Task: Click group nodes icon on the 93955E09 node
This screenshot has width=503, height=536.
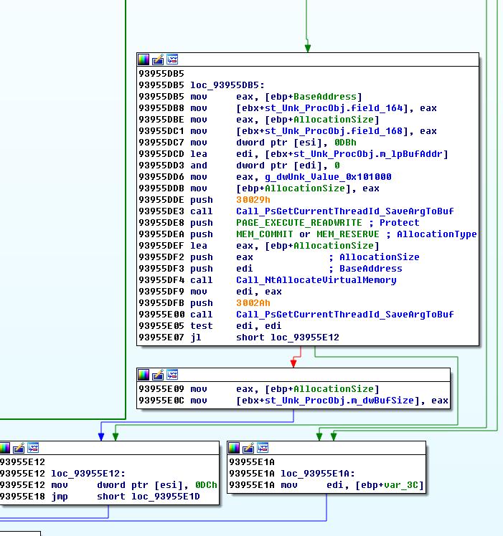Action: point(172,375)
